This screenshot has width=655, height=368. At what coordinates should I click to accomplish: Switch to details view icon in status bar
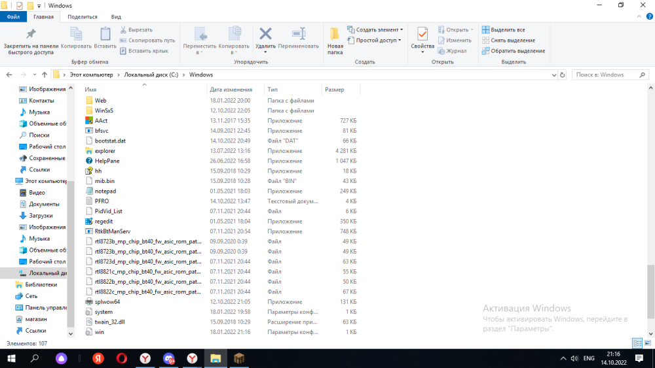(x=637, y=343)
